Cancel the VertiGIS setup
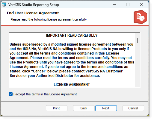The width and height of the screenshot is (154, 121). click(x=133, y=108)
